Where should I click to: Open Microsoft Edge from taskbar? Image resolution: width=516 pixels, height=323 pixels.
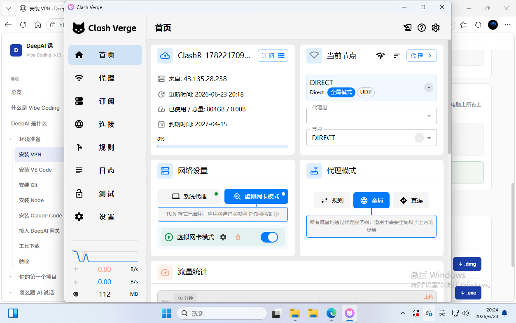click(x=332, y=314)
